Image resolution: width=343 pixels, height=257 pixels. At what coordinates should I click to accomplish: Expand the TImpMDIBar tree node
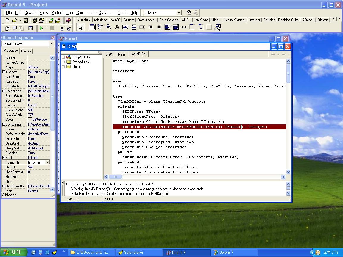coord(63,57)
